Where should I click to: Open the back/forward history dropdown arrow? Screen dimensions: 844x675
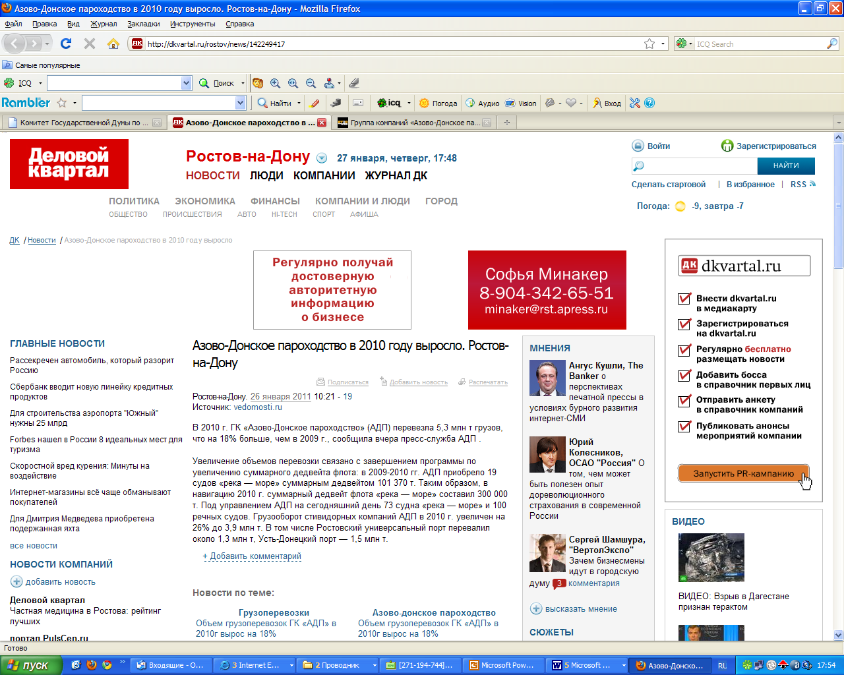47,44
